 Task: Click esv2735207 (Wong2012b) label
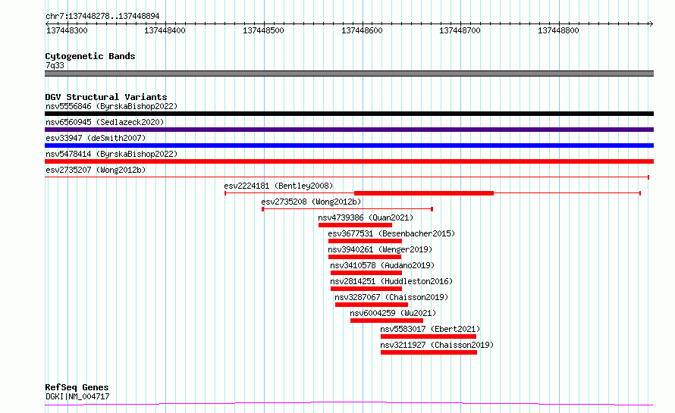point(96,170)
